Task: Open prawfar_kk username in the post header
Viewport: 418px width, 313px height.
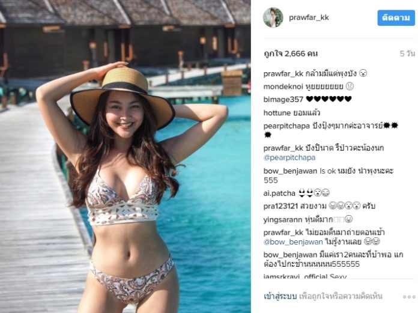Action: click(x=309, y=17)
